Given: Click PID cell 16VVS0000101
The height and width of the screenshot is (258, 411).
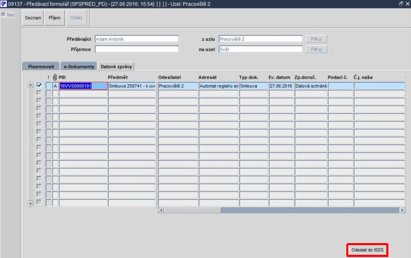Looking at the screenshot, I should point(83,86).
